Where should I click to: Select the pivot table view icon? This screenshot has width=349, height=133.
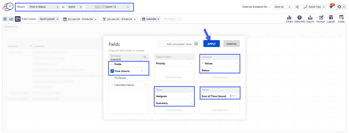coord(17,19)
